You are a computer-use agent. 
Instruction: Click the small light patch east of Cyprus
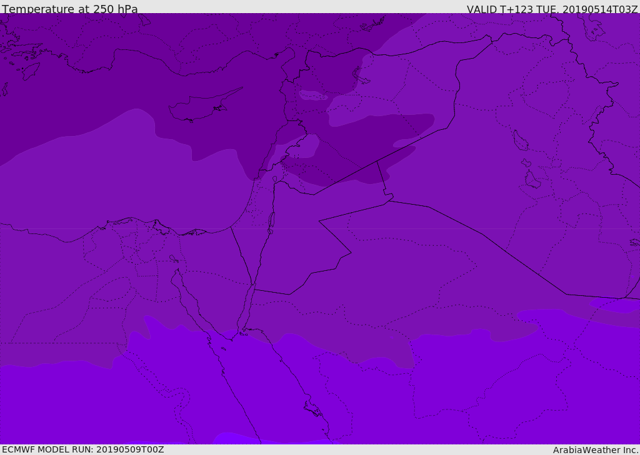pyautogui.click(x=312, y=95)
